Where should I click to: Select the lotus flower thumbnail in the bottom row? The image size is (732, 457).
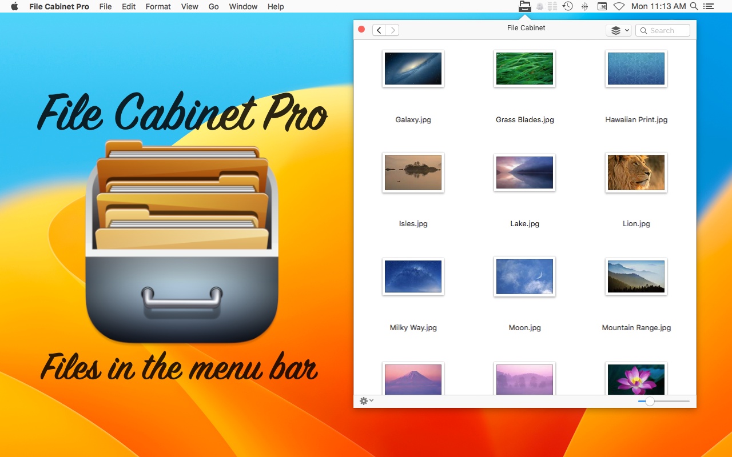[x=636, y=379]
